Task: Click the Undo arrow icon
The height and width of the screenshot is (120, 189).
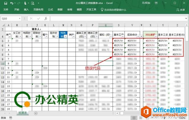Action: point(12,3)
